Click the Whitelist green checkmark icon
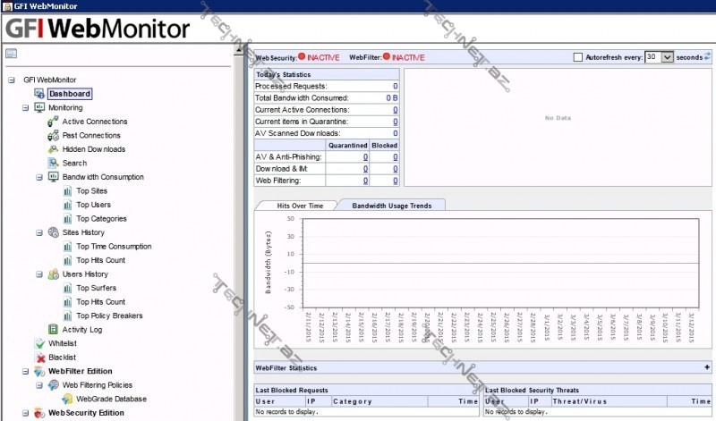 tap(39, 343)
